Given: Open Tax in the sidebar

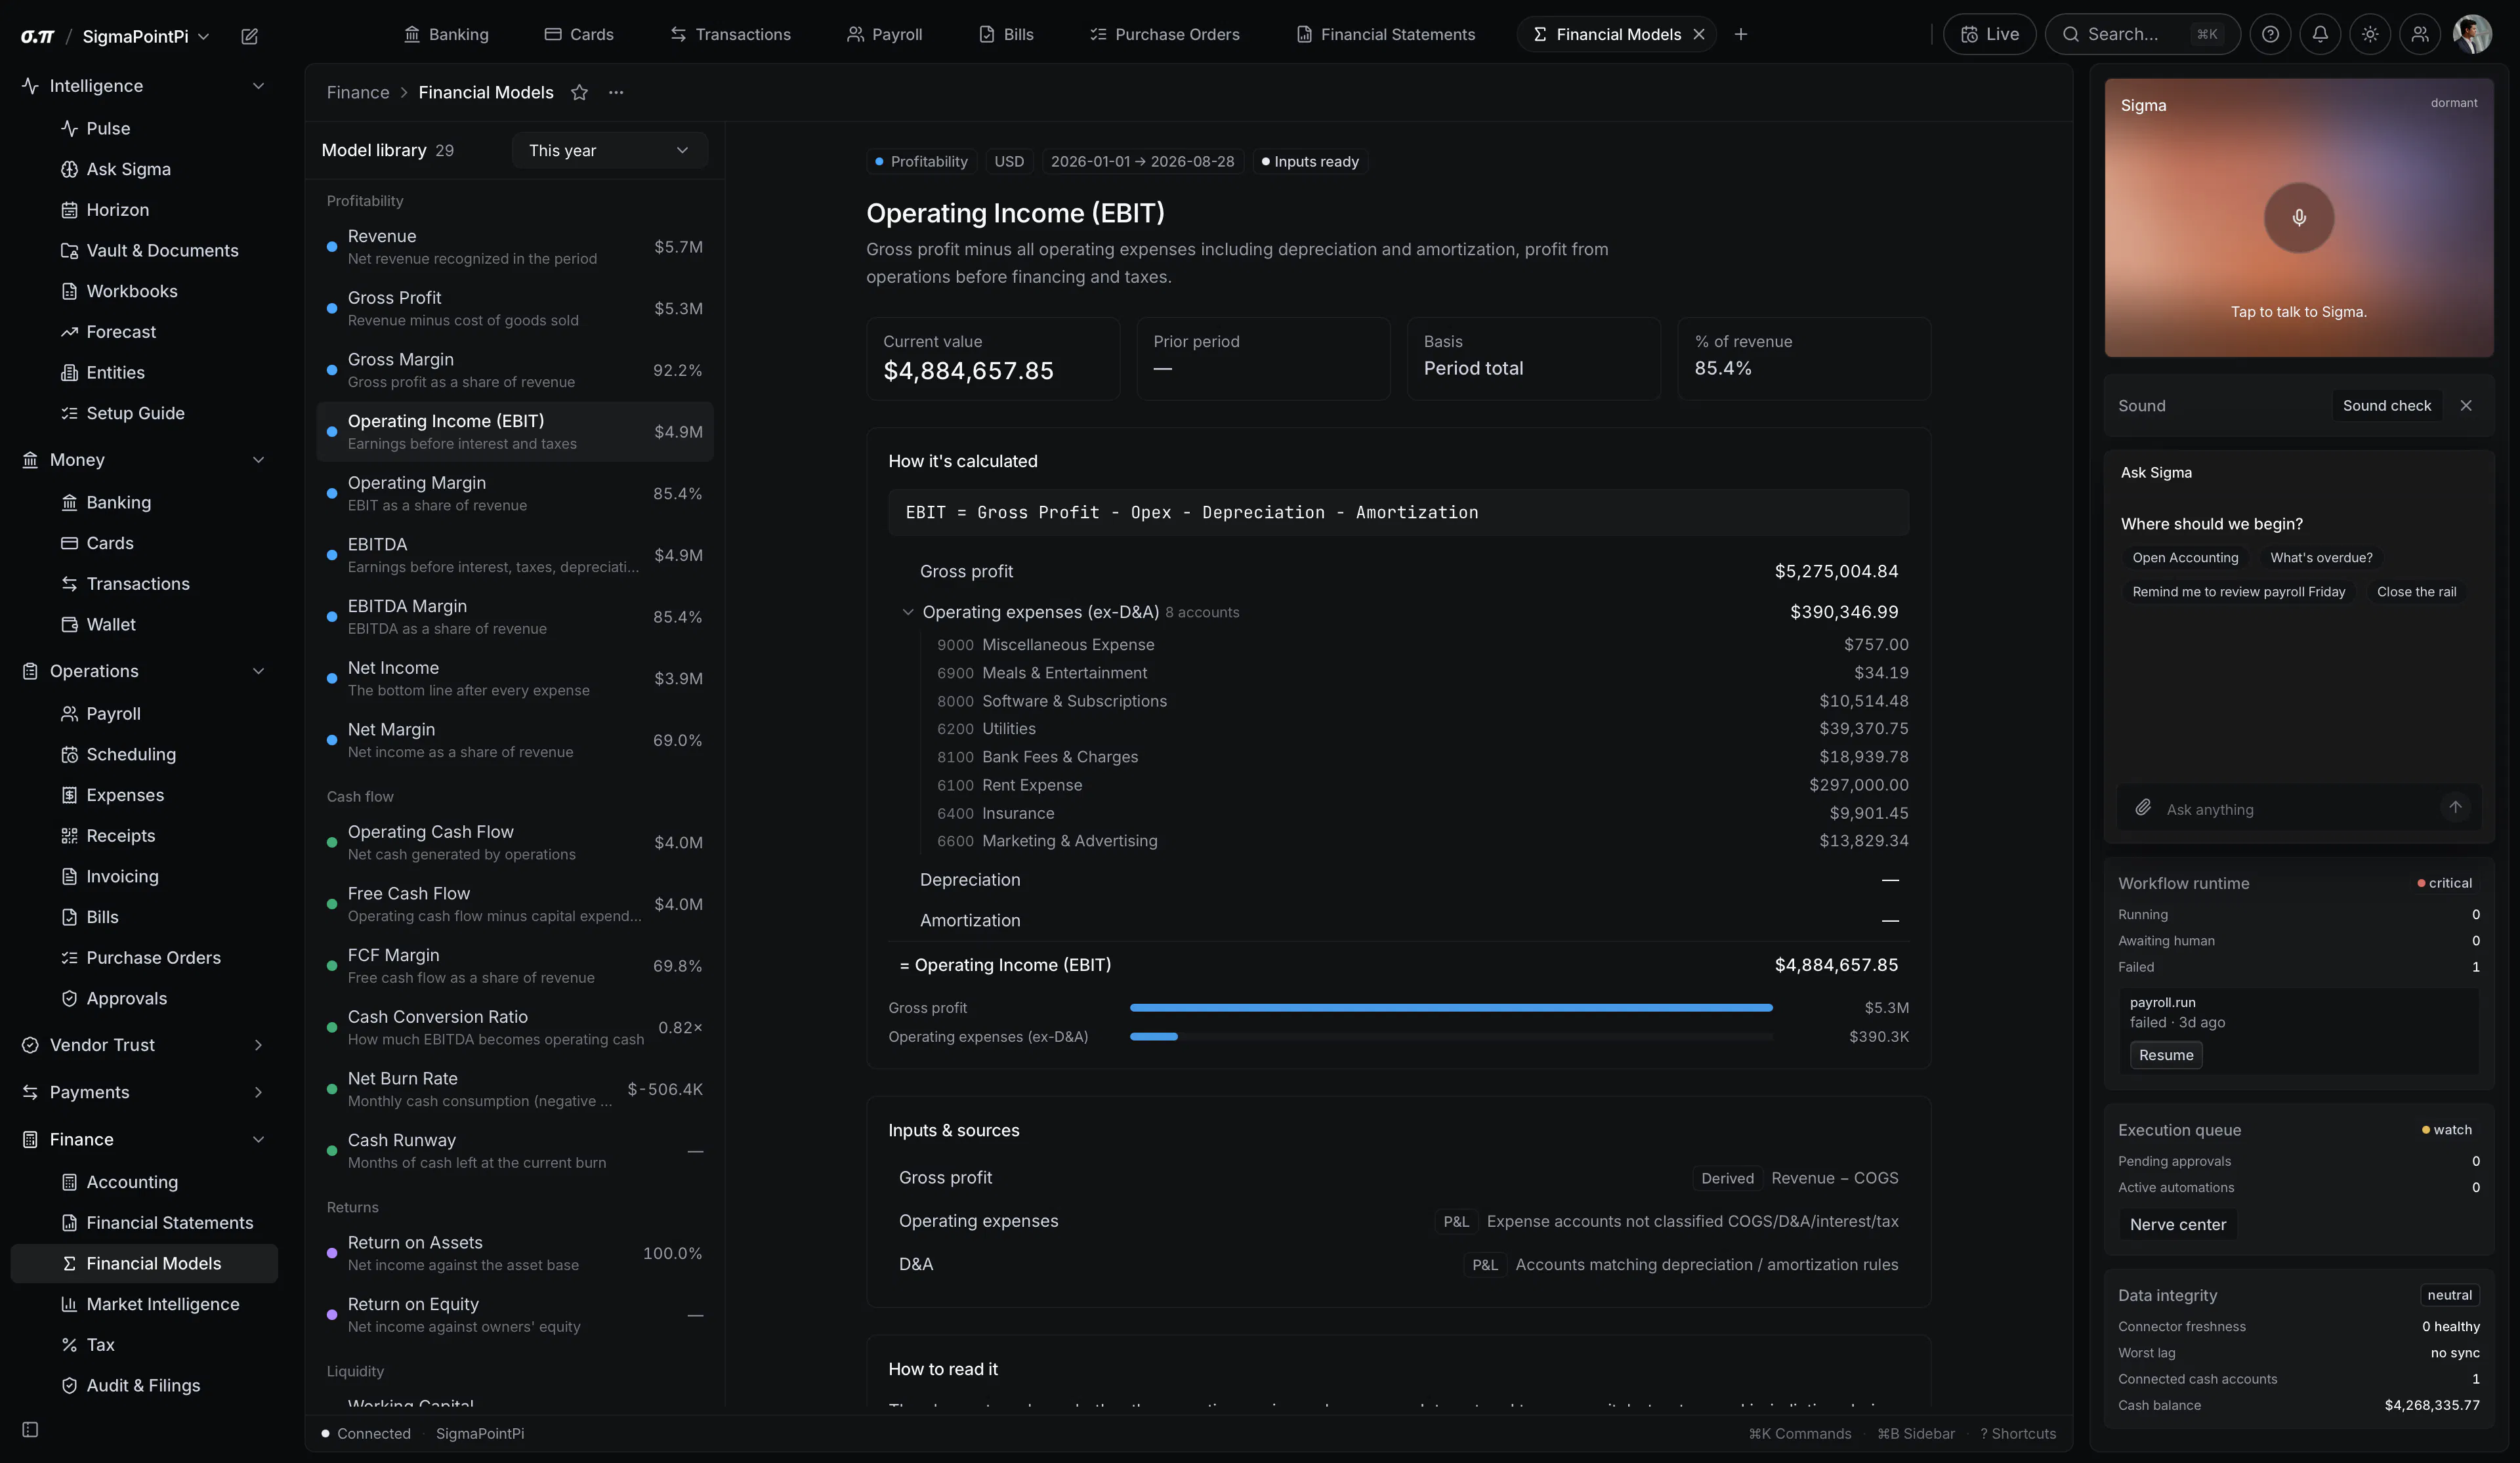Looking at the screenshot, I should 145,1345.
